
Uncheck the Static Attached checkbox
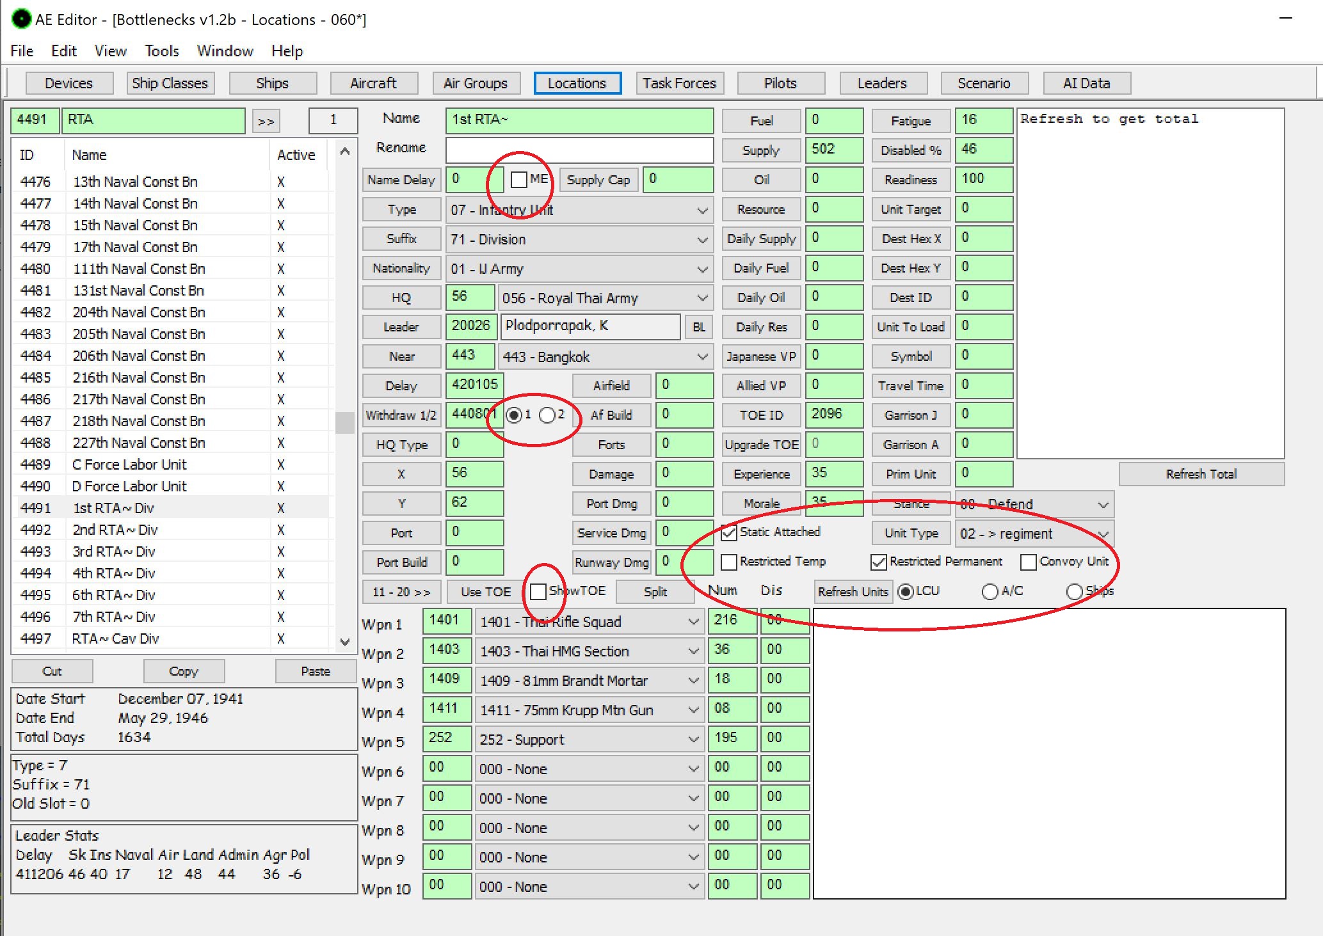click(x=729, y=532)
